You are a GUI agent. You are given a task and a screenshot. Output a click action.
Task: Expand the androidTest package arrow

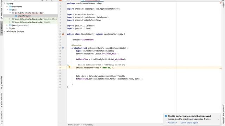[x=10, y=19]
